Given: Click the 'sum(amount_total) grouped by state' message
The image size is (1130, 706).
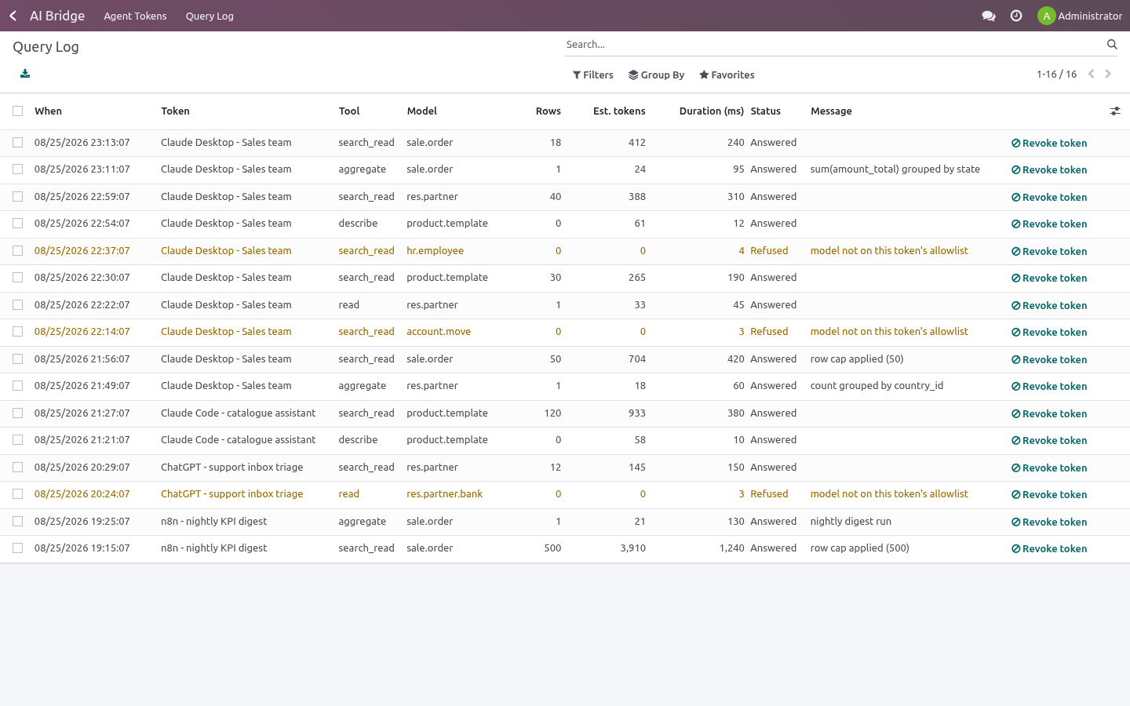Looking at the screenshot, I should click(895, 169).
